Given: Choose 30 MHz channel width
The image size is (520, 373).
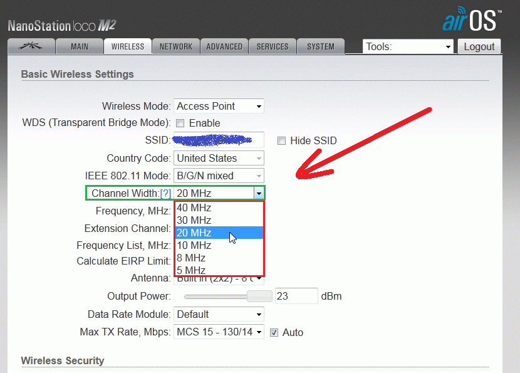Looking at the screenshot, I should 219,220.
